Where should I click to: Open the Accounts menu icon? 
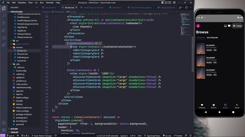(x=4, y=123)
